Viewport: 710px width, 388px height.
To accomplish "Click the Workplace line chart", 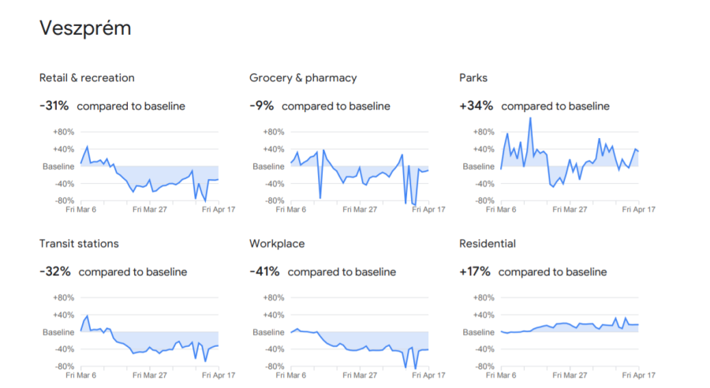I will click(x=359, y=332).
